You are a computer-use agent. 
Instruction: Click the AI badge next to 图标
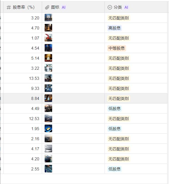click(x=64, y=7)
